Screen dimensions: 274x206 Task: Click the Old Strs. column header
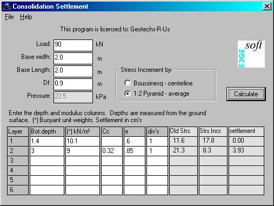183,131
